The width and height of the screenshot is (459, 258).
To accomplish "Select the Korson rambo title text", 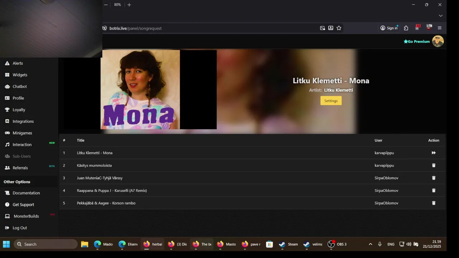I will 106,203.
